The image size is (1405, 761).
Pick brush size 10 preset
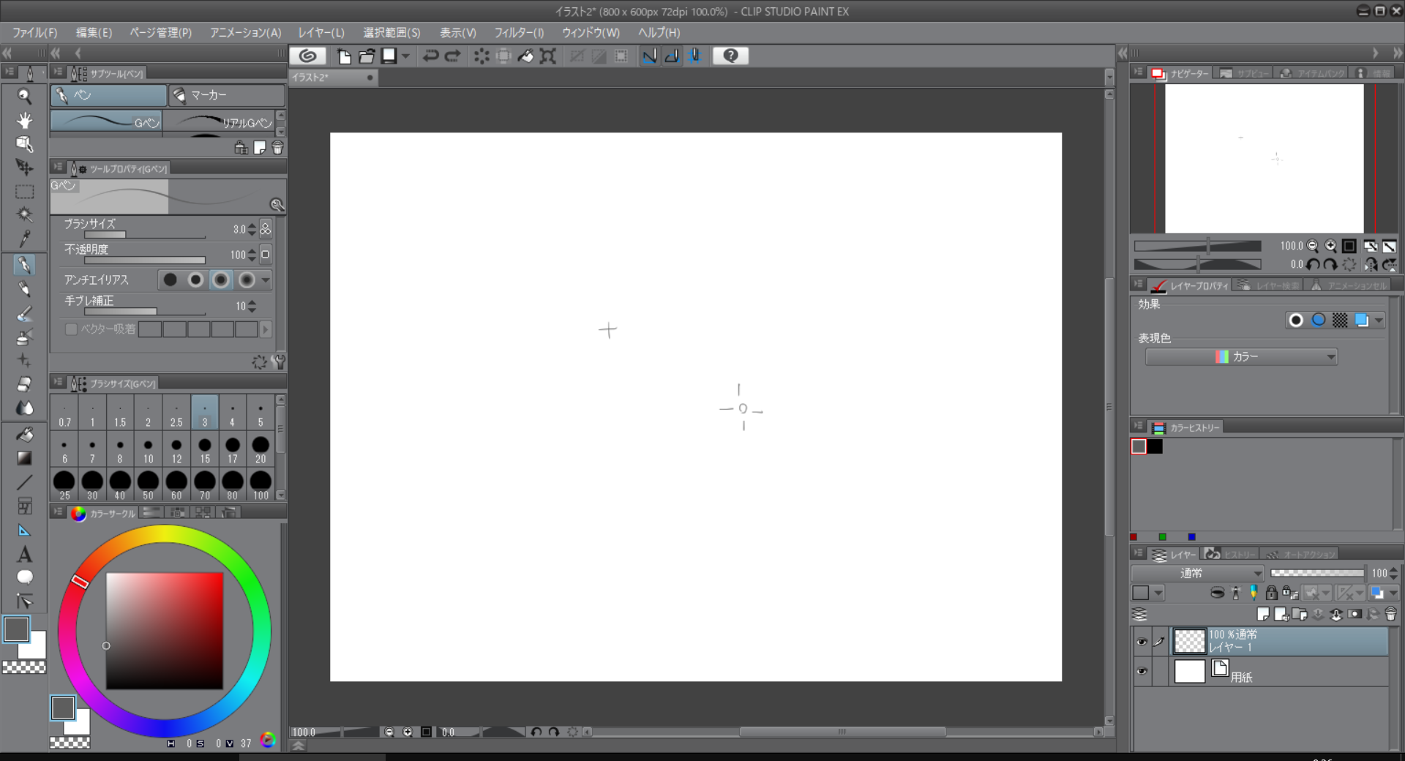pyautogui.click(x=148, y=449)
